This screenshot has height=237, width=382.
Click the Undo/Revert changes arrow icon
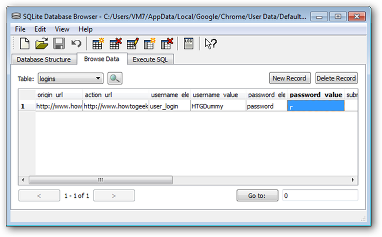tap(76, 44)
